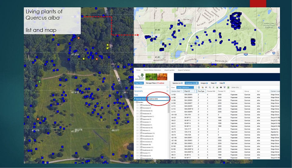Tick the Araliaceae (9) checkbox

(139, 156)
